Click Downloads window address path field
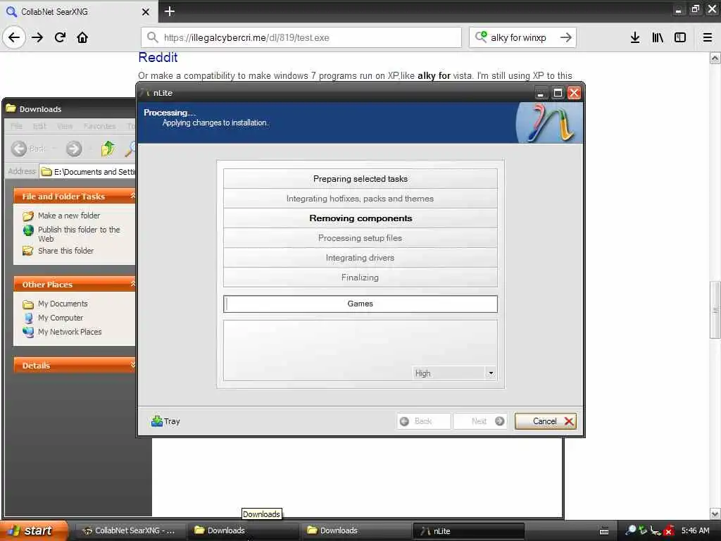This screenshot has width=721, height=541. pyautogui.click(x=87, y=172)
